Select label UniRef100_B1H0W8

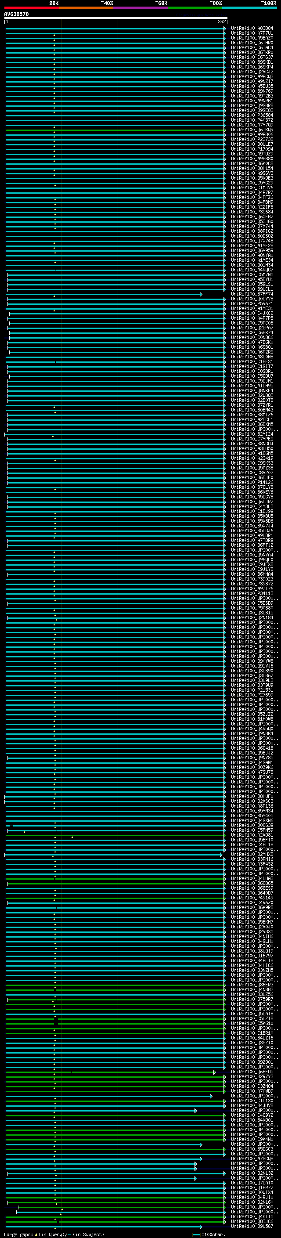(x=252, y=719)
